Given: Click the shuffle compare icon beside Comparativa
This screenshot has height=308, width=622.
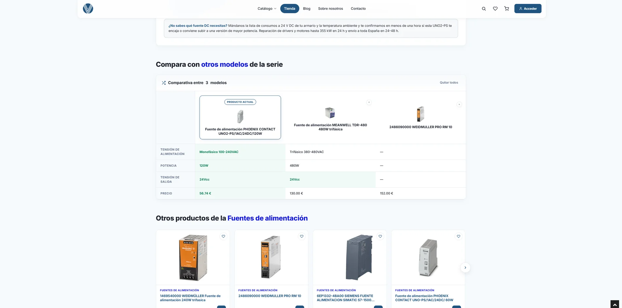Looking at the screenshot, I should 164,83.
